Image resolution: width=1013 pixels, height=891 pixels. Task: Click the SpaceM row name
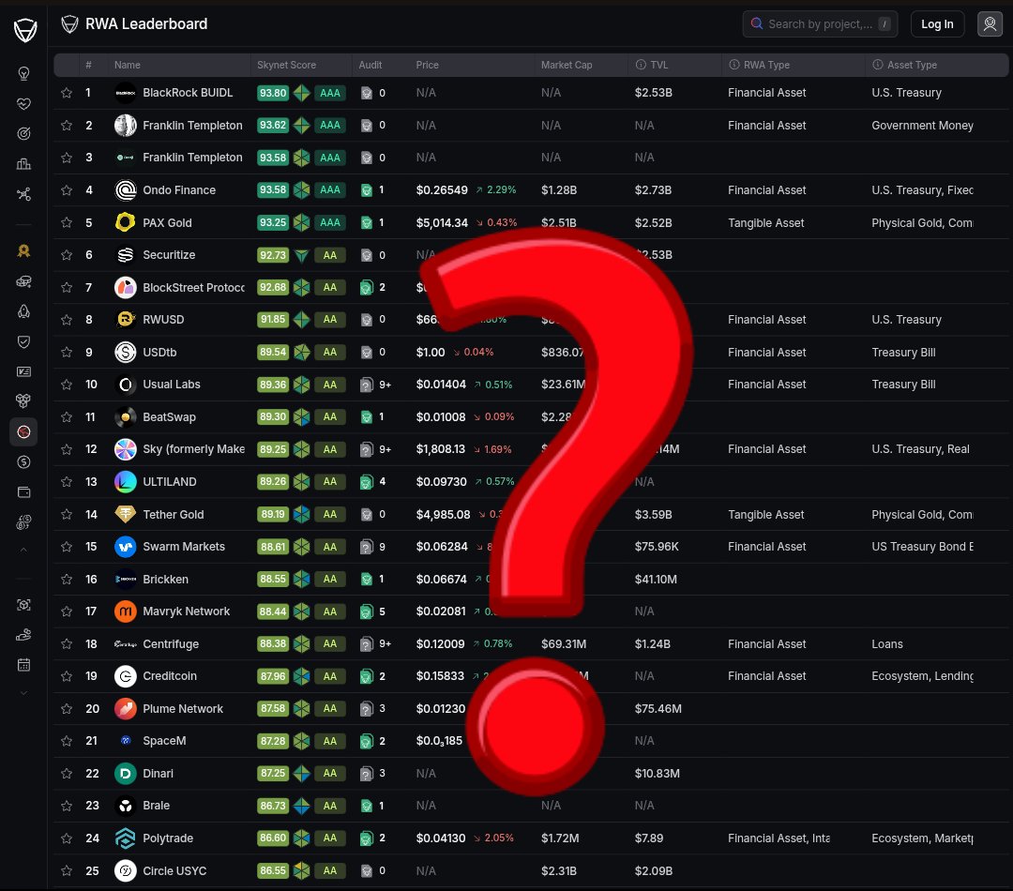[164, 741]
